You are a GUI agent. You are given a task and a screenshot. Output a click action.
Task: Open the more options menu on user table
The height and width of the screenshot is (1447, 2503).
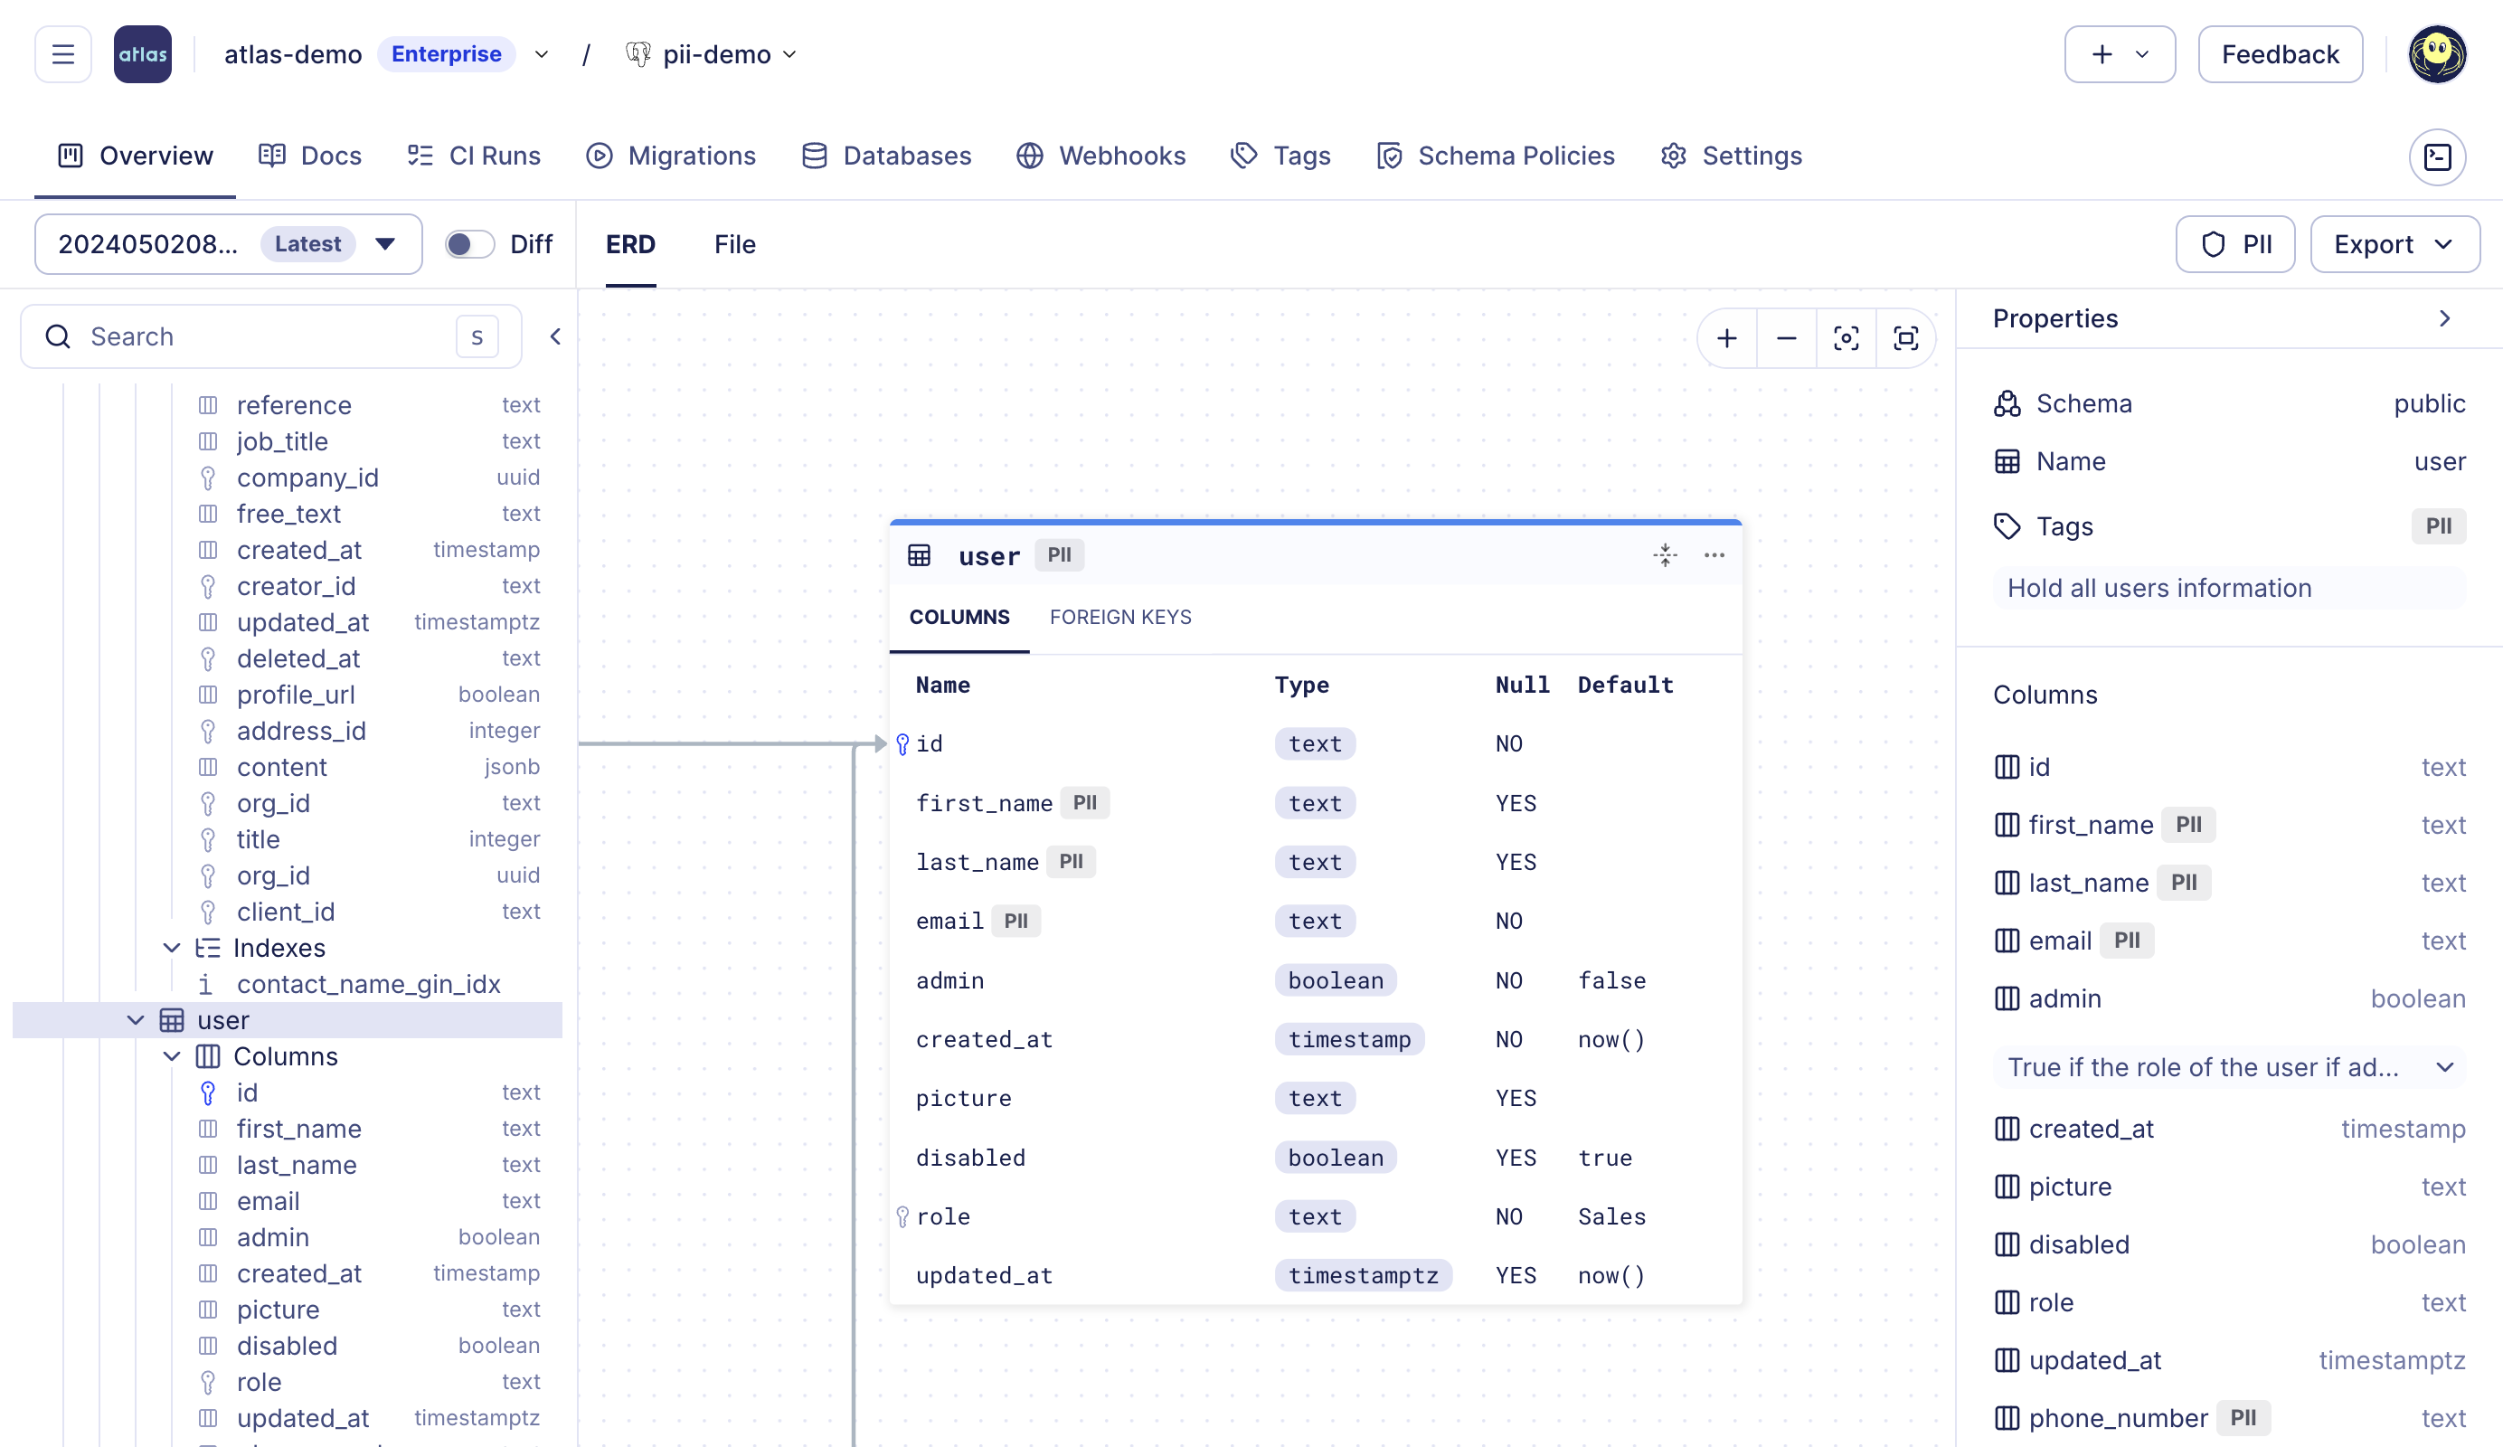1715,555
